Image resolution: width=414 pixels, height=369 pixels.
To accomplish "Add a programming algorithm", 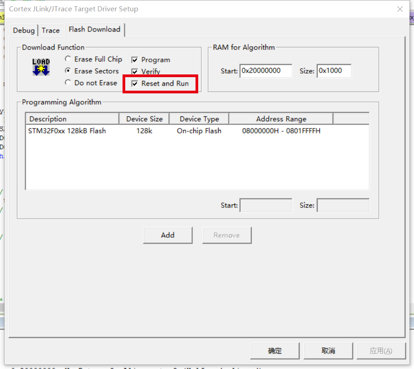I will 168,235.
